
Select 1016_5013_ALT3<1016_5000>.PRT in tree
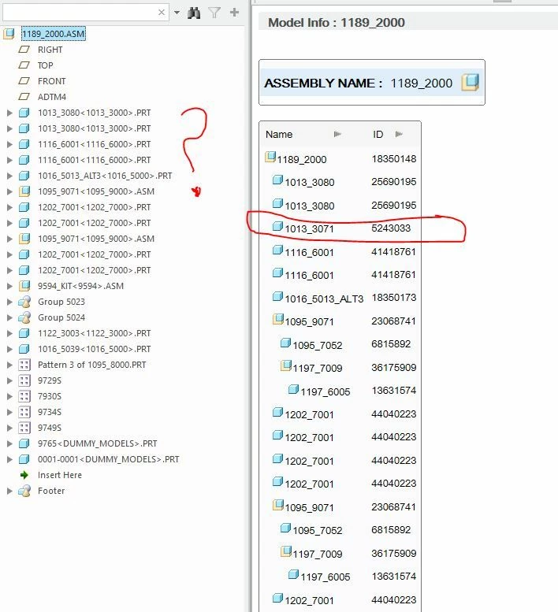point(105,176)
